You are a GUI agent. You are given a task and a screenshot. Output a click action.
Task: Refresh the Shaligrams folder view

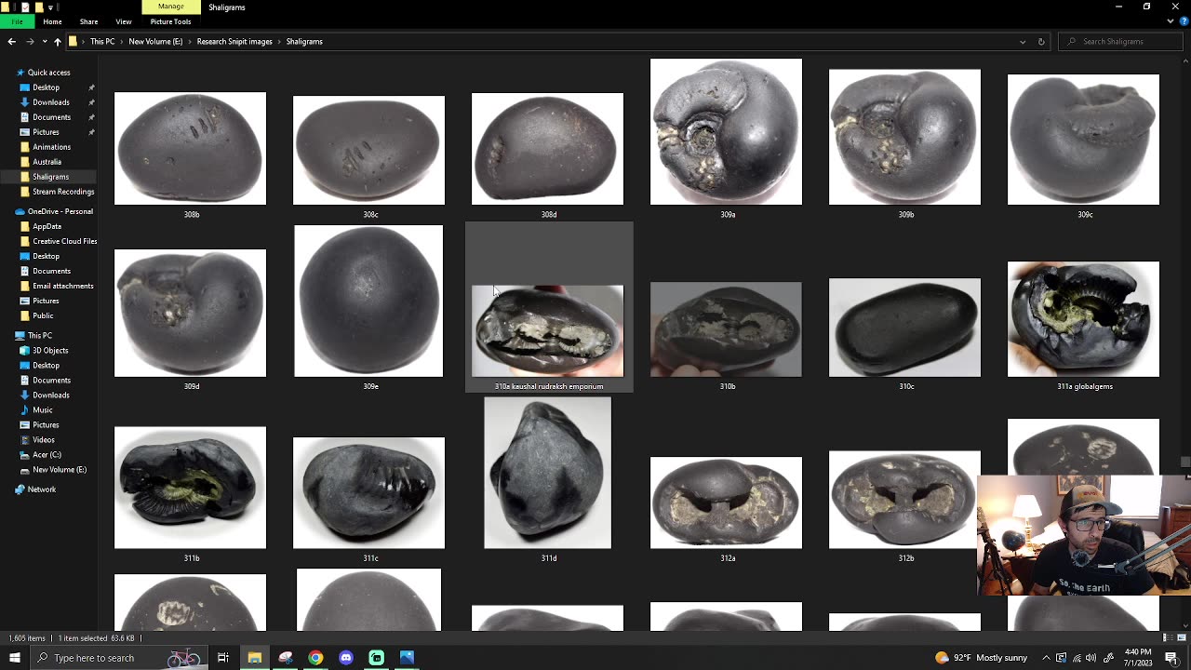coord(1041,41)
